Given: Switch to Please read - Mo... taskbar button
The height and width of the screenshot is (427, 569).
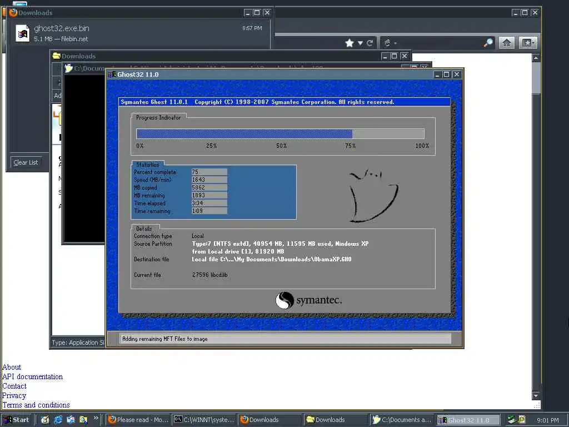Looking at the screenshot, I should click(x=138, y=420).
